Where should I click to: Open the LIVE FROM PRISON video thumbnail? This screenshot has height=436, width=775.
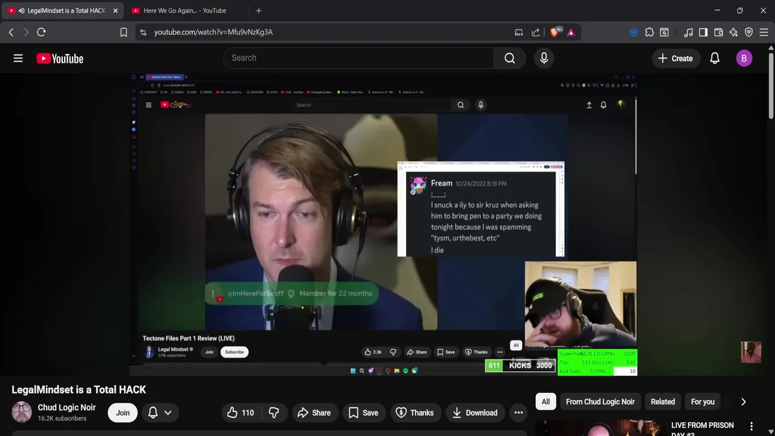(600, 428)
